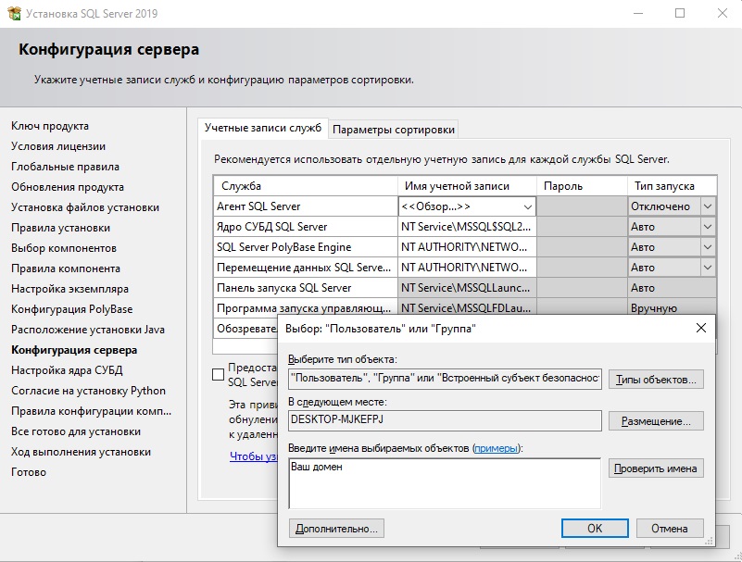Screen dimensions: 742x562
Task: Expand startup type dropdown showing Отключено
Action: tap(708, 206)
